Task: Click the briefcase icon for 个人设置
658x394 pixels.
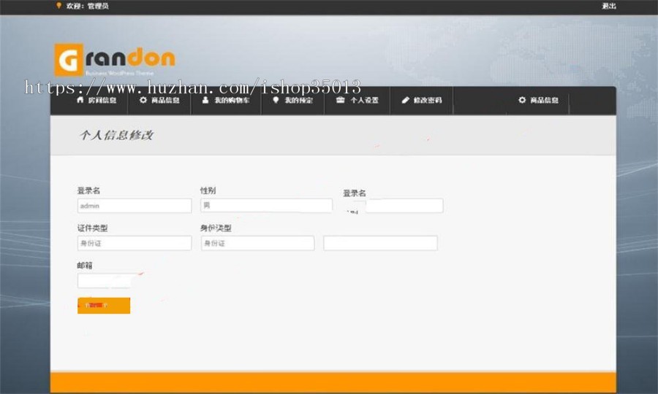Action: (x=340, y=100)
